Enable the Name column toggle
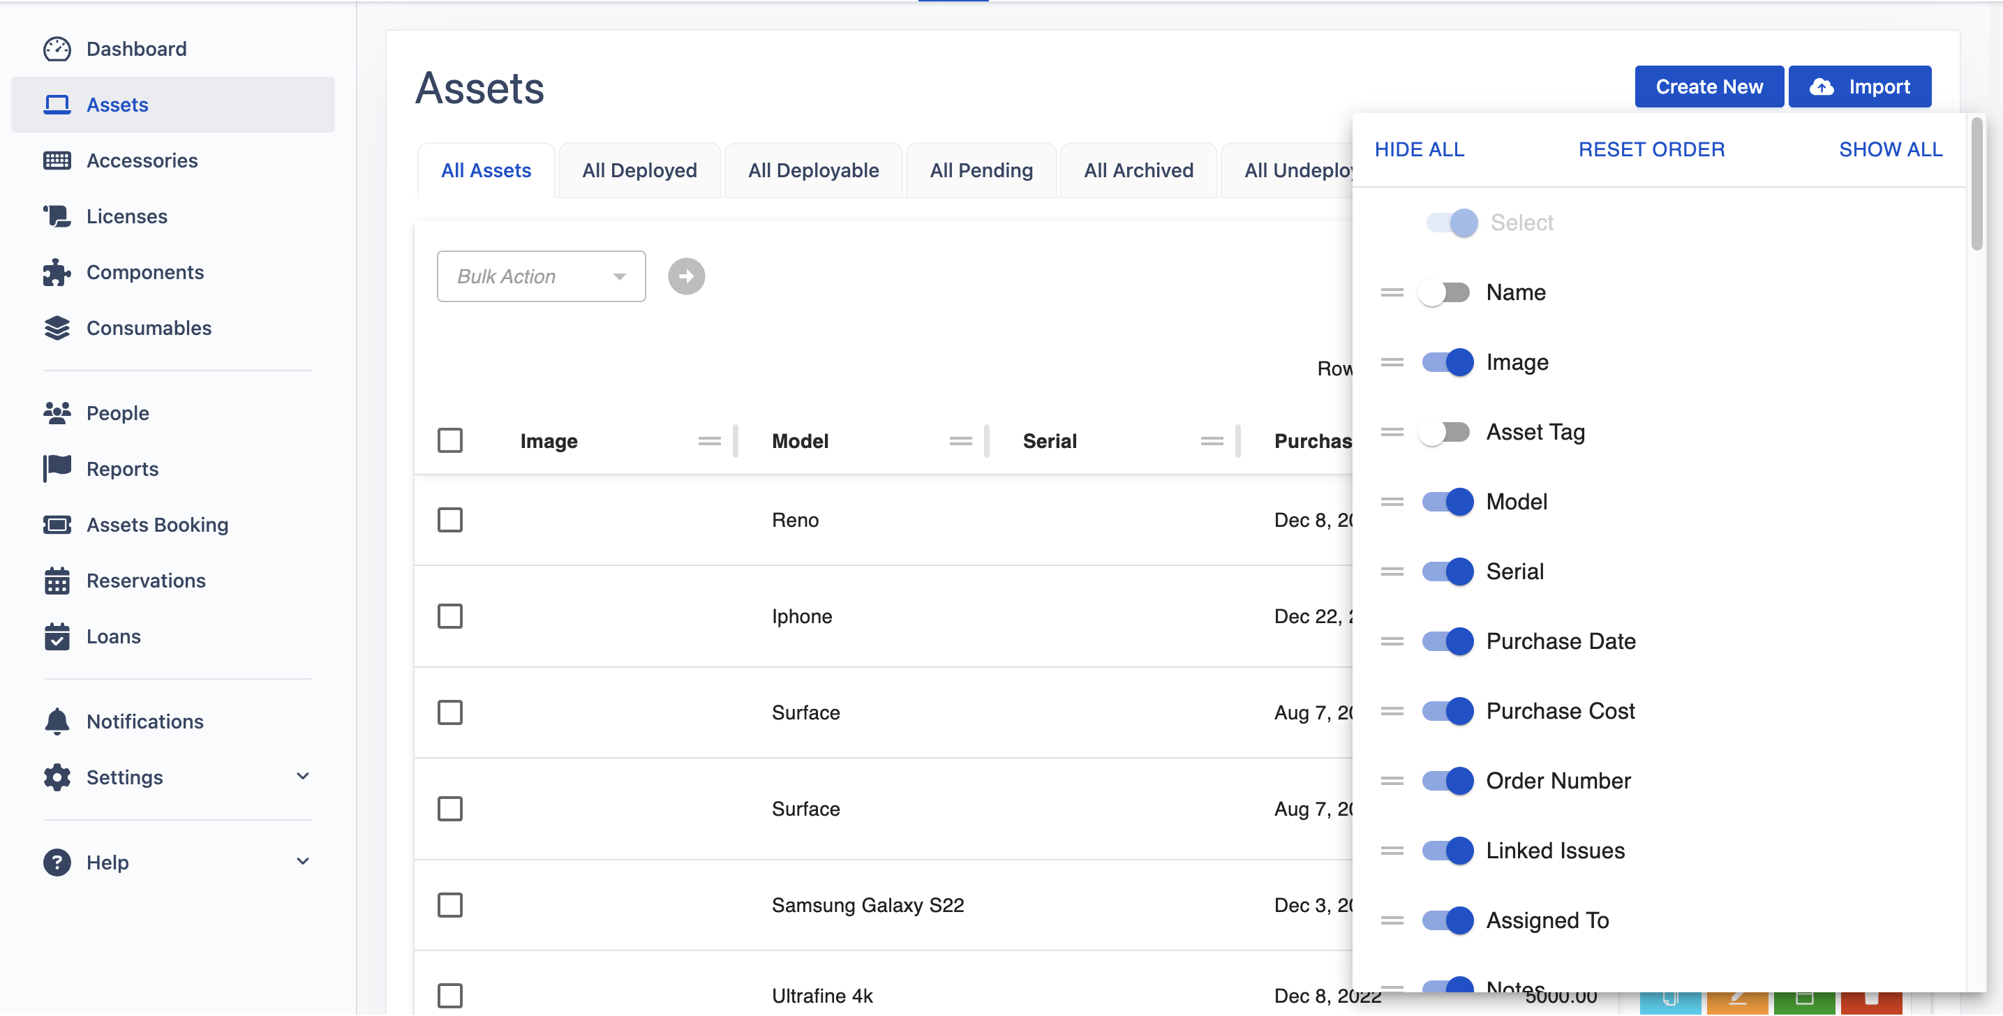 1445,293
